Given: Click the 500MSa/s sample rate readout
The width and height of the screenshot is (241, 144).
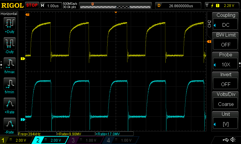Looking at the screenshot, I should (x=70, y=4).
